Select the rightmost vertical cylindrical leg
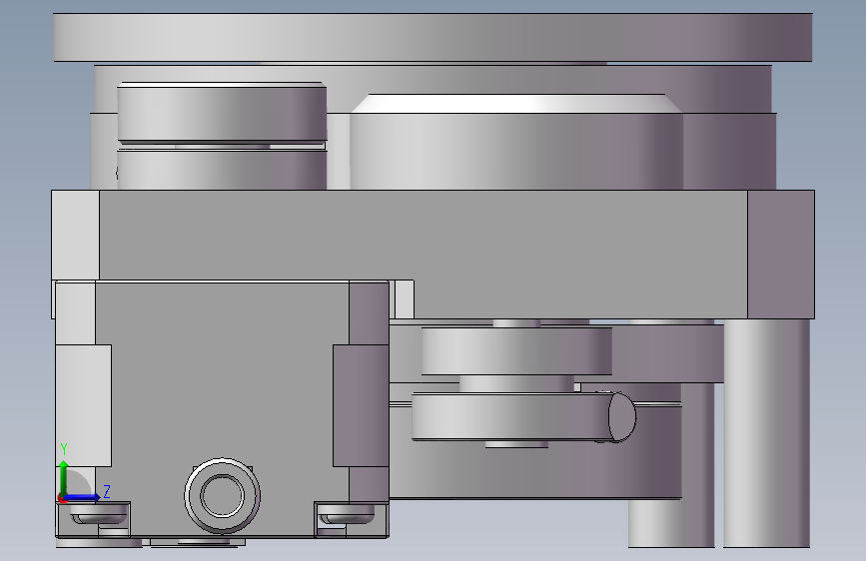Viewport: 866px width, 561px height. click(x=766, y=433)
